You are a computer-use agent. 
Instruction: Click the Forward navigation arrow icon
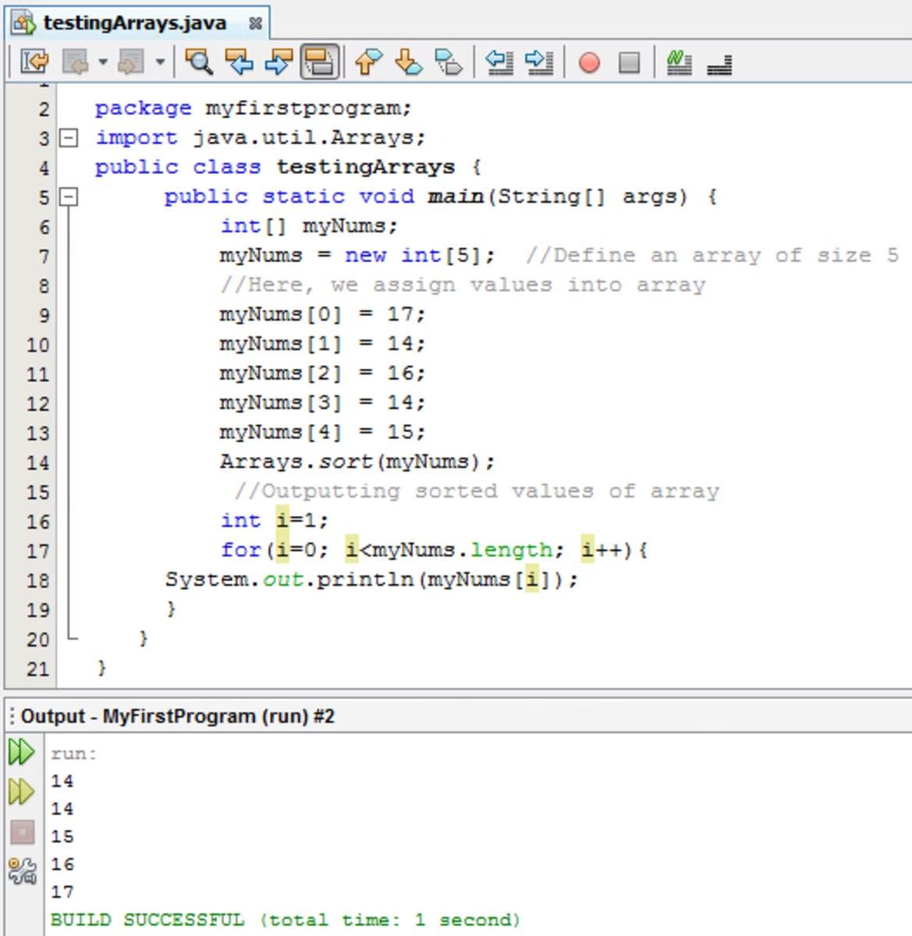131,62
